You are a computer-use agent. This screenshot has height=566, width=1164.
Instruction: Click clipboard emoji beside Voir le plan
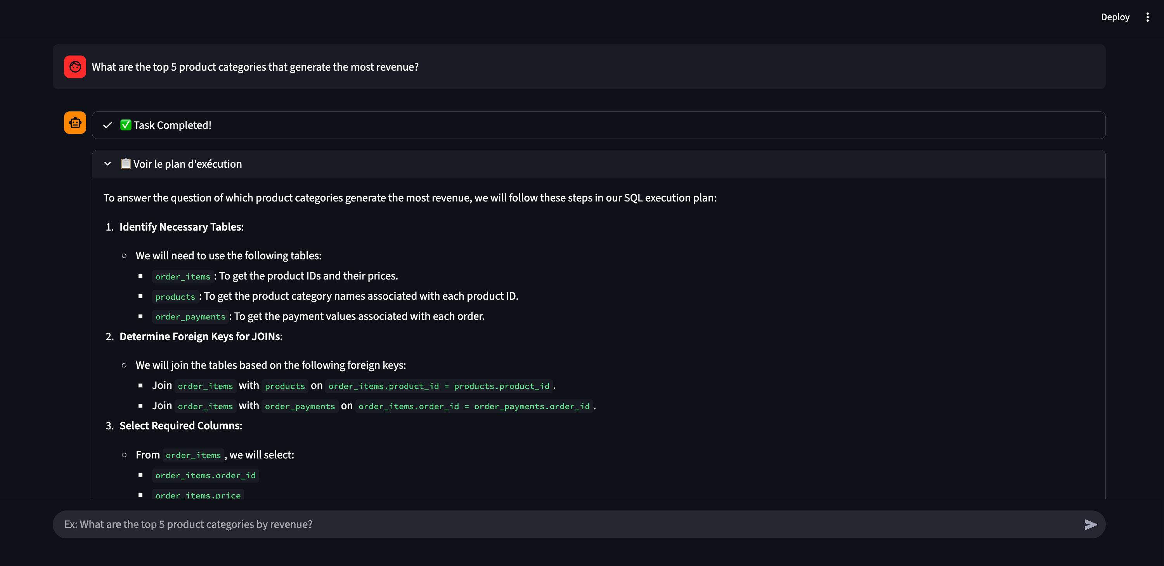(x=126, y=164)
